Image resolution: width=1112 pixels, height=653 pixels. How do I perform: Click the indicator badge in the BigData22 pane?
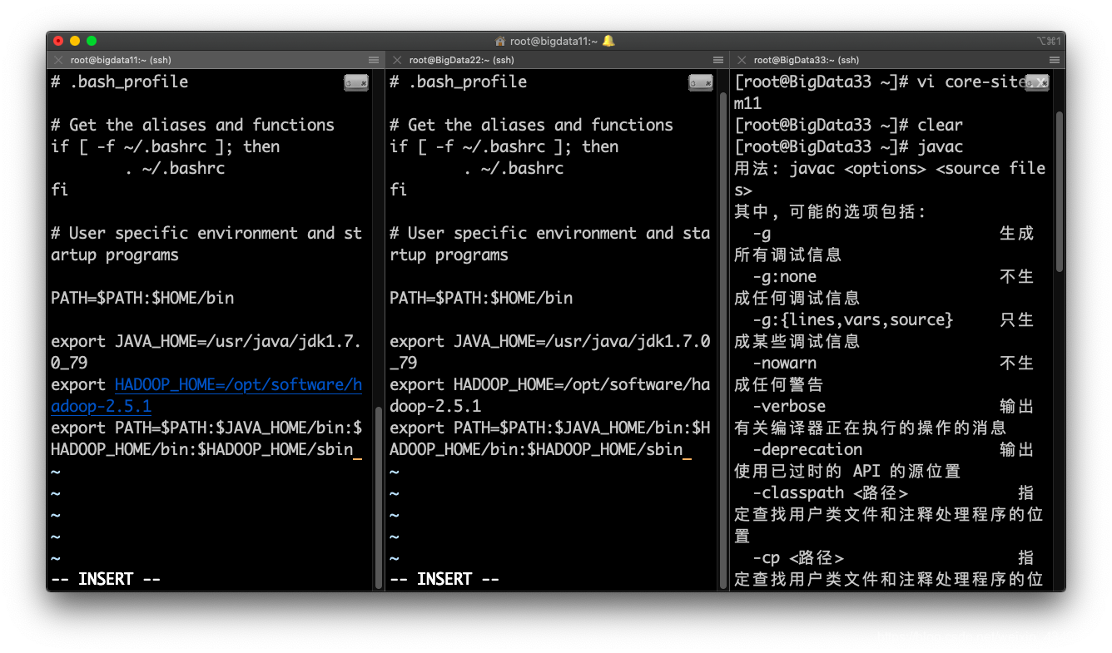(x=701, y=82)
